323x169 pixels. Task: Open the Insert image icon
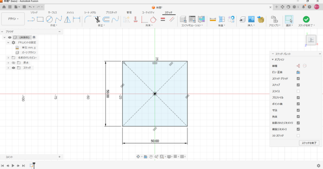[251, 19]
